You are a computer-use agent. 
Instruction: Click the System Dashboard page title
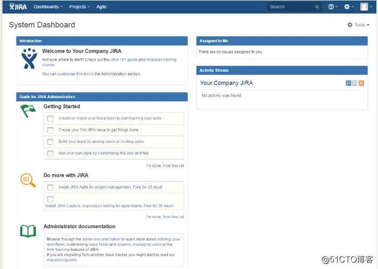pyautogui.click(x=42, y=25)
